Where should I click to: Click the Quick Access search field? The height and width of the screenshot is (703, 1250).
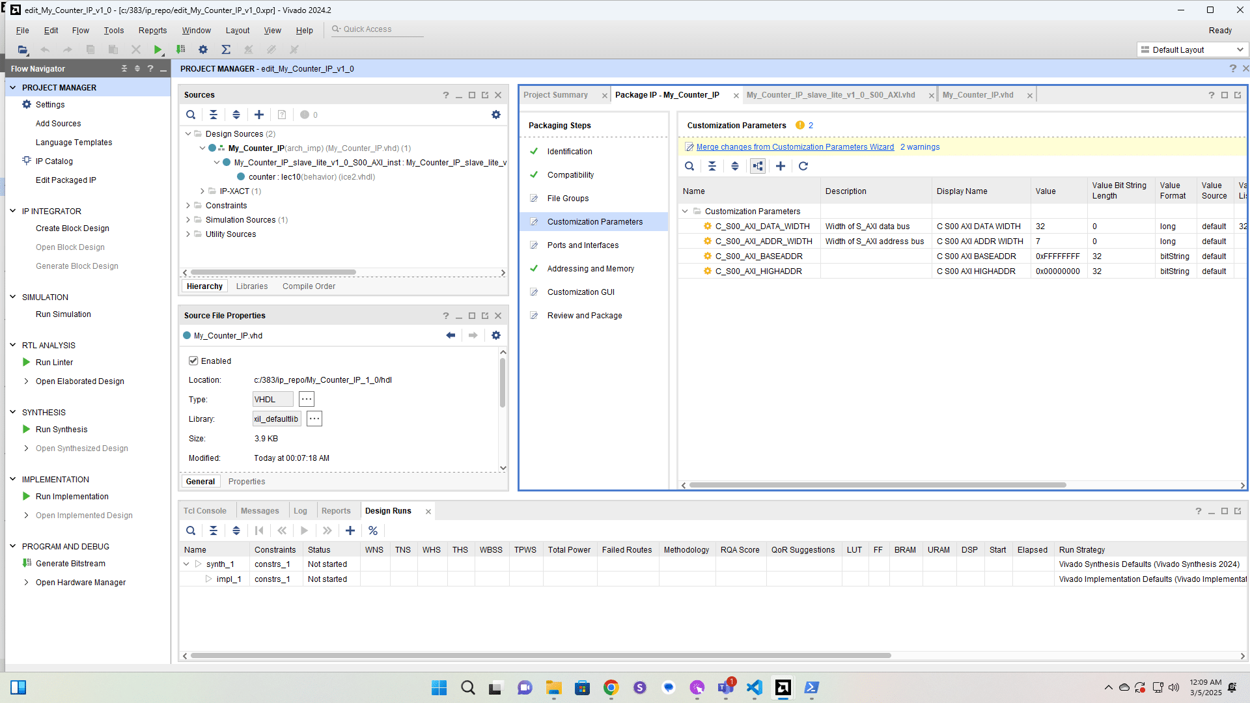[378, 29]
